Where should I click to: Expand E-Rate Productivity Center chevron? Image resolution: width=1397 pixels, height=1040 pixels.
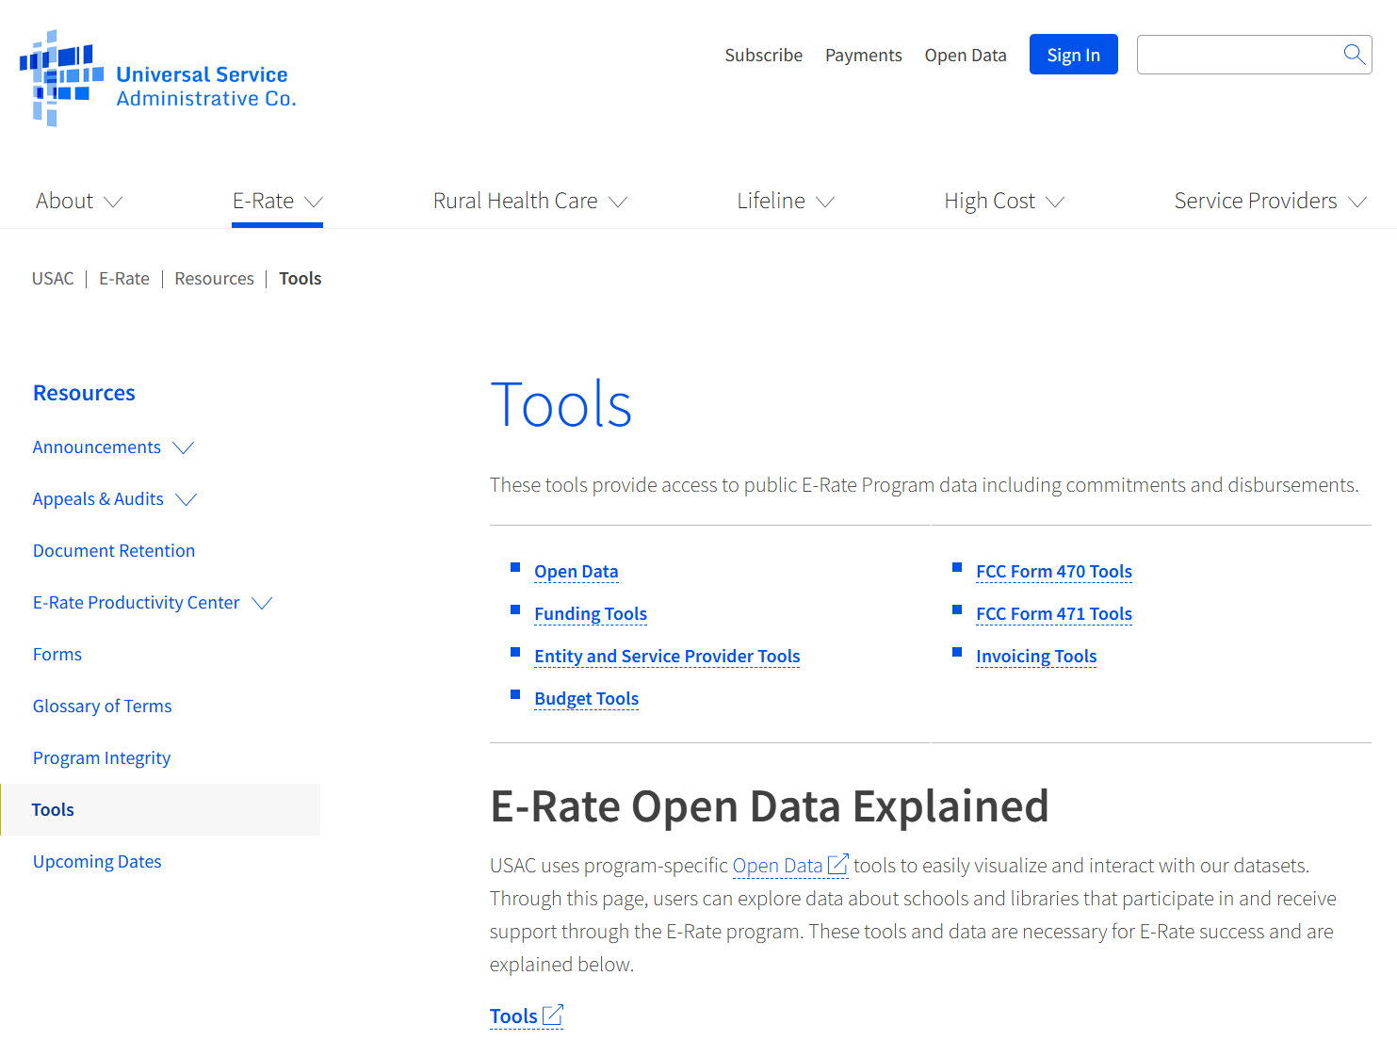pos(262,603)
